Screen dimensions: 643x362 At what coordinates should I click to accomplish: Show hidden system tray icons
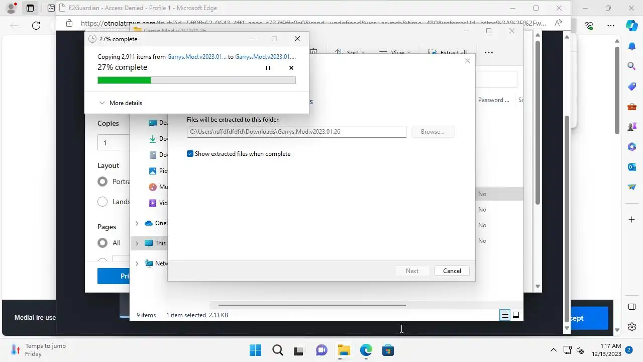coord(554,350)
